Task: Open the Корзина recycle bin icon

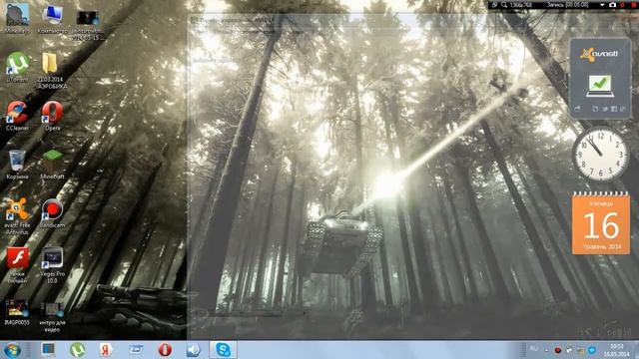Action: coord(17,165)
